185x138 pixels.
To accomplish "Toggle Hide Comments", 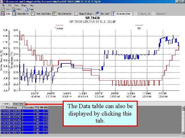I will coord(62,14).
